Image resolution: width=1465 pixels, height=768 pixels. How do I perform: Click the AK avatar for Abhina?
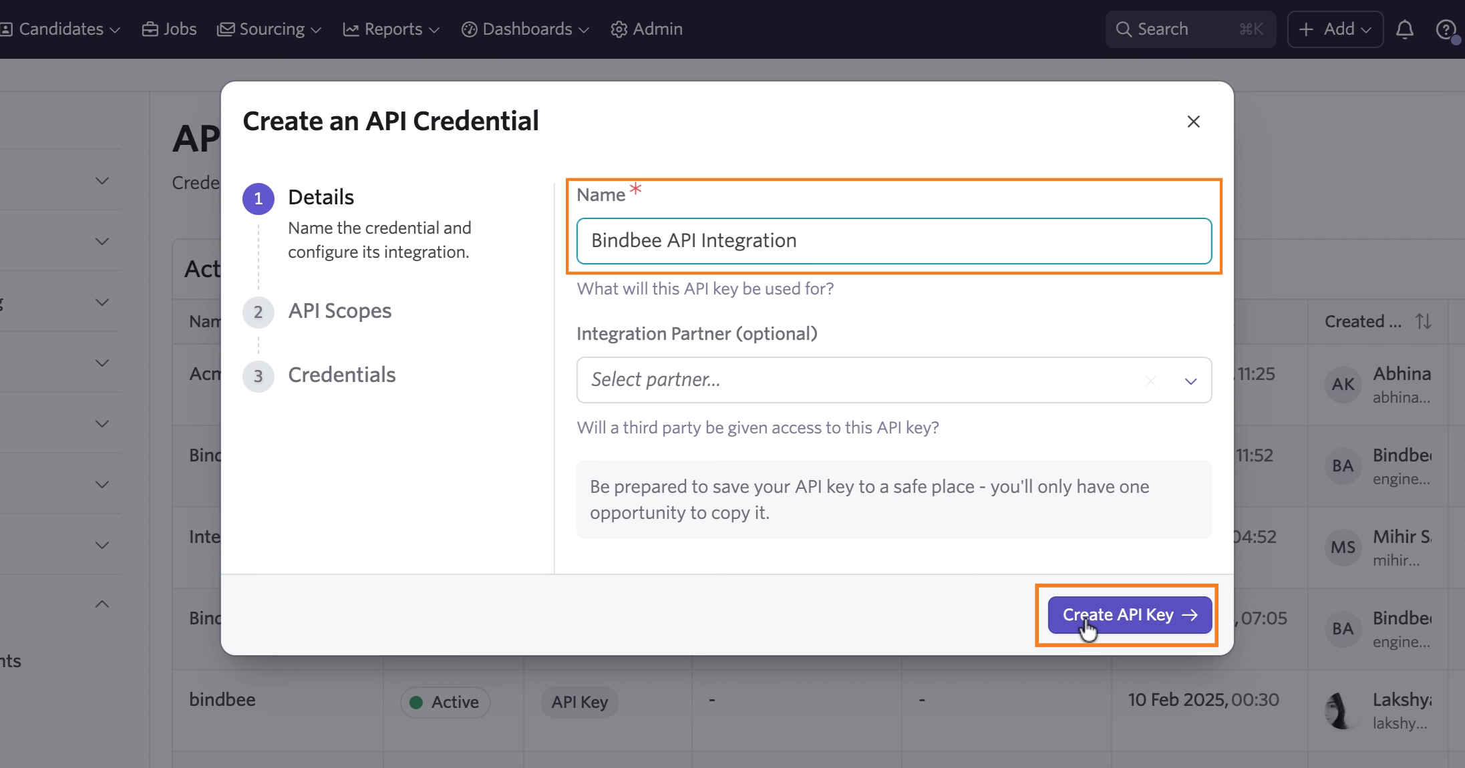click(1343, 385)
